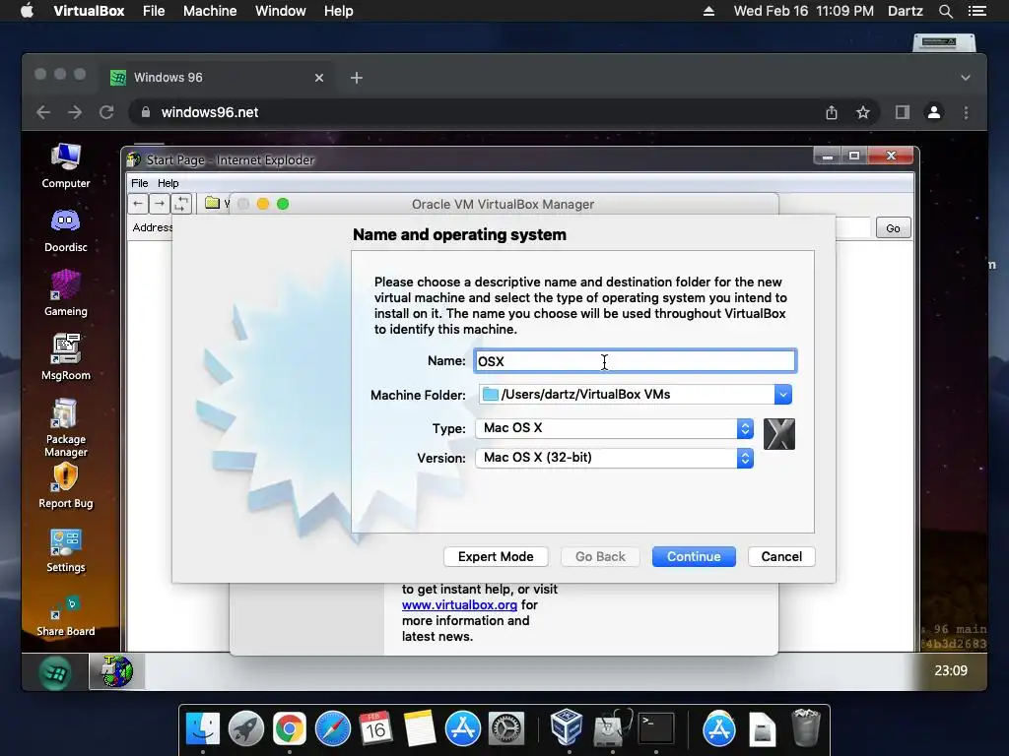Viewport: 1009px width, 756px height.
Task: Open Notes from the Dock
Action: 420,729
